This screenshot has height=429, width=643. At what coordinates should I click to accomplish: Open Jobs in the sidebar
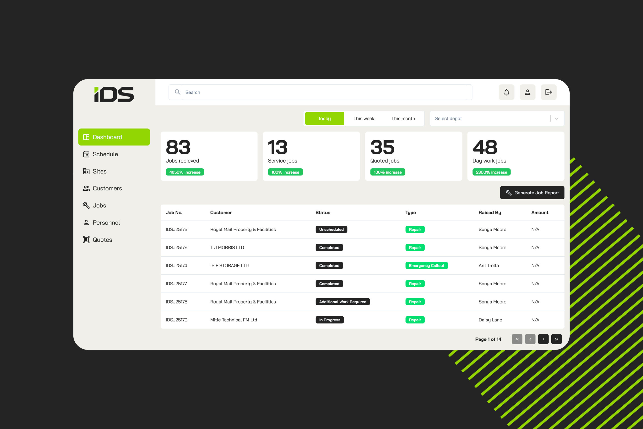99,206
